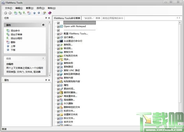184x132 pixels.
Task: Click the tools icon beside 配置 FileMenu Tools
Action: point(61,34)
